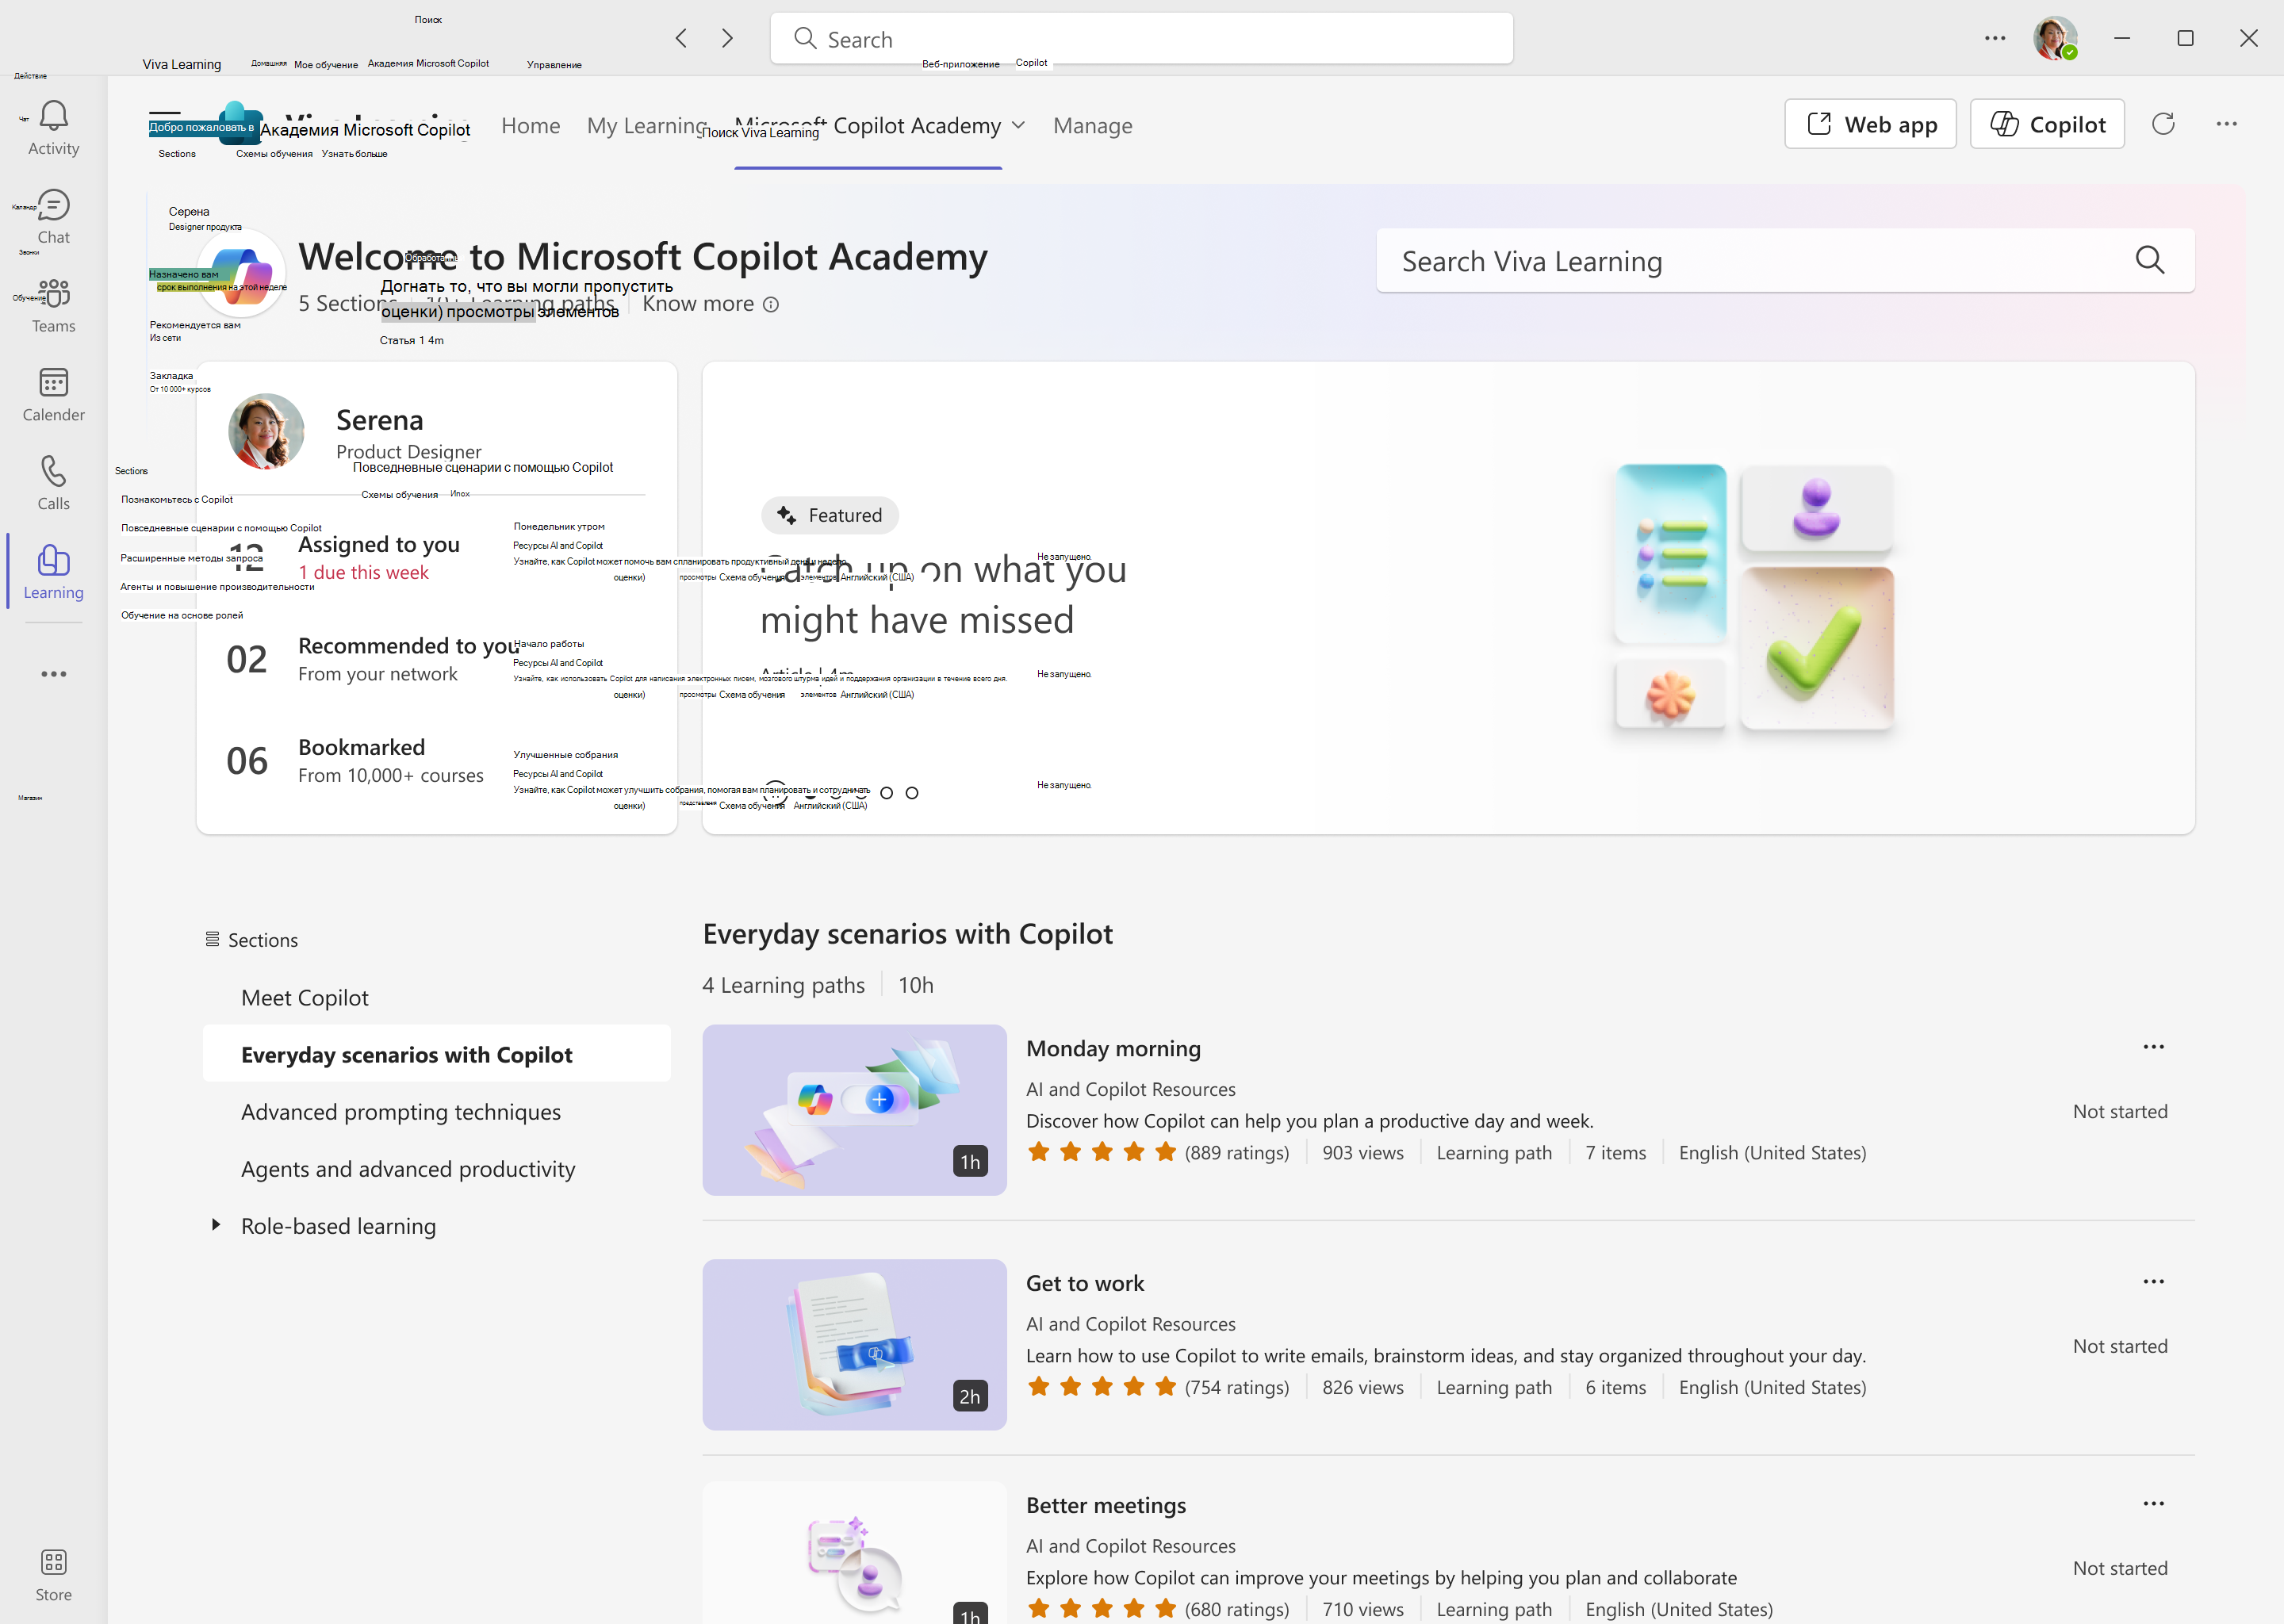Click the Search Viva Learning magnifier icon
2284x1624 pixels.
[x=2149, y=260]
